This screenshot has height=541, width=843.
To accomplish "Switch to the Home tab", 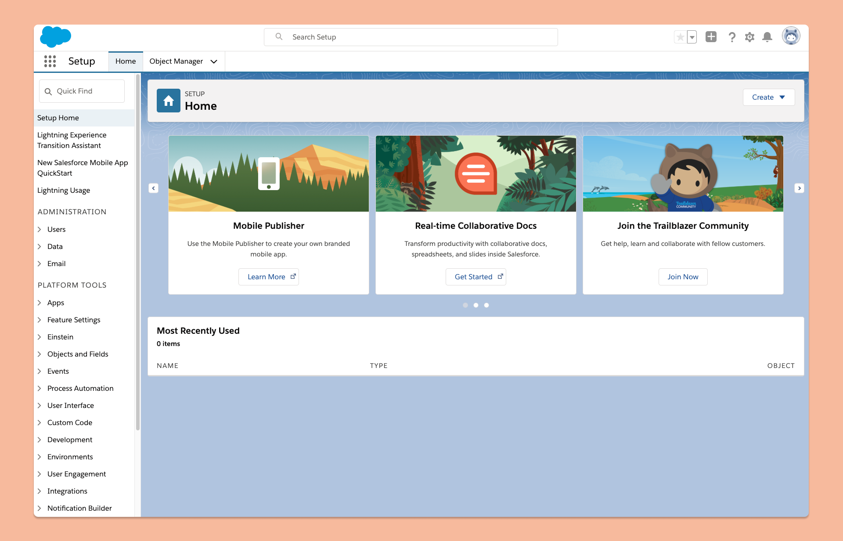I will (x=126, y=61).
